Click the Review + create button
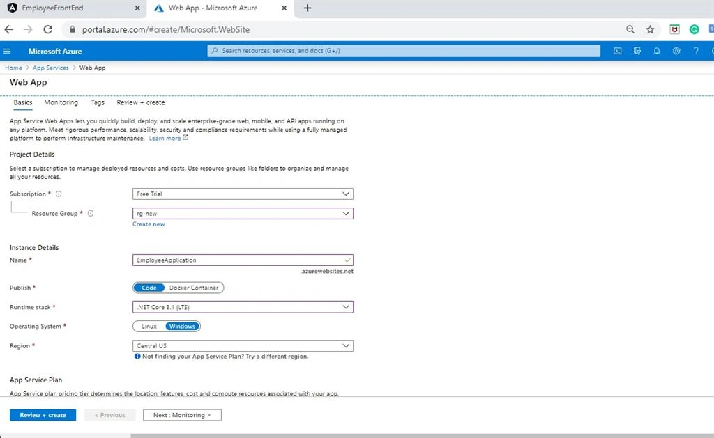 click(43, 415)
